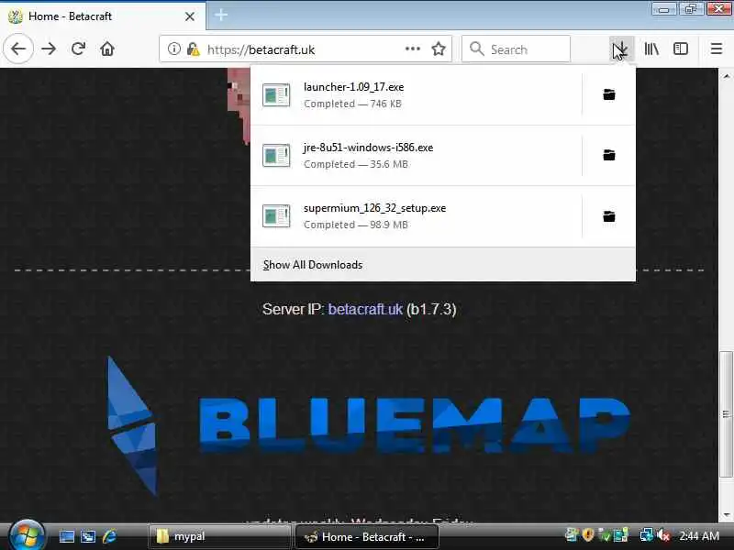Go back with the browser back arrow
The width and height of the screenshot is (734, 550).
click(x=18, y=49)
